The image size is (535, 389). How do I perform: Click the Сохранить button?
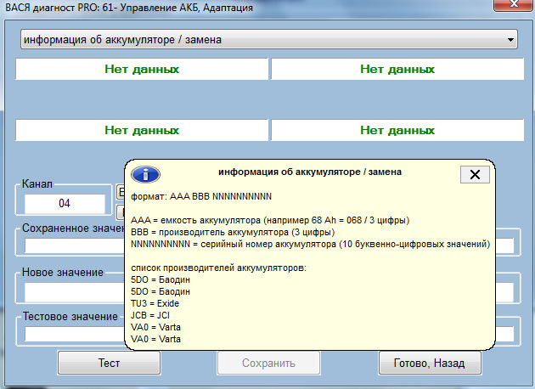point(268,363)
